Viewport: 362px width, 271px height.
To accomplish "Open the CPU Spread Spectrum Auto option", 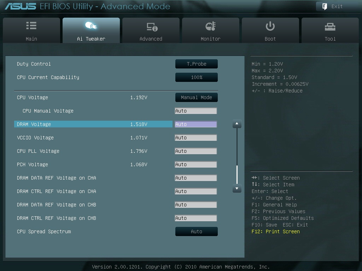I will 196,231.
